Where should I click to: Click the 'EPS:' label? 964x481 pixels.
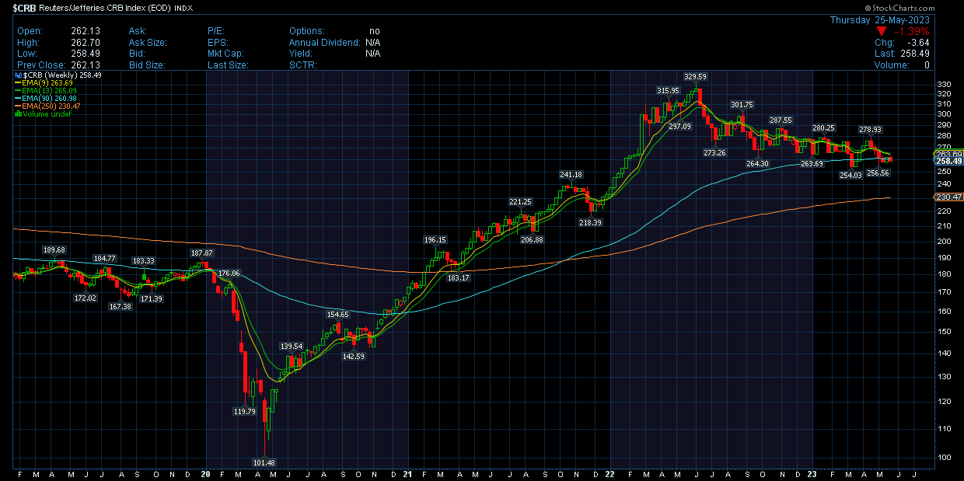pos(218,42)
